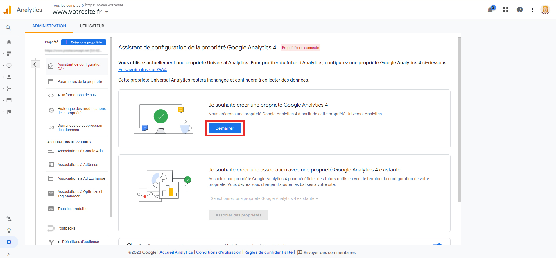Open Admin gear icon

click(9, 242)
